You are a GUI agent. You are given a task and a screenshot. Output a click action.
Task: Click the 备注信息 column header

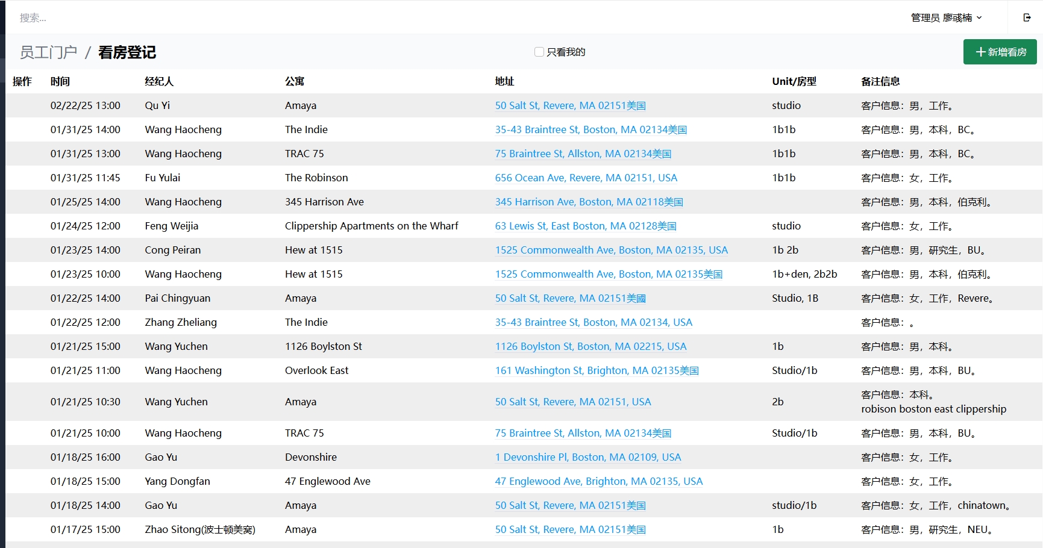880,81
